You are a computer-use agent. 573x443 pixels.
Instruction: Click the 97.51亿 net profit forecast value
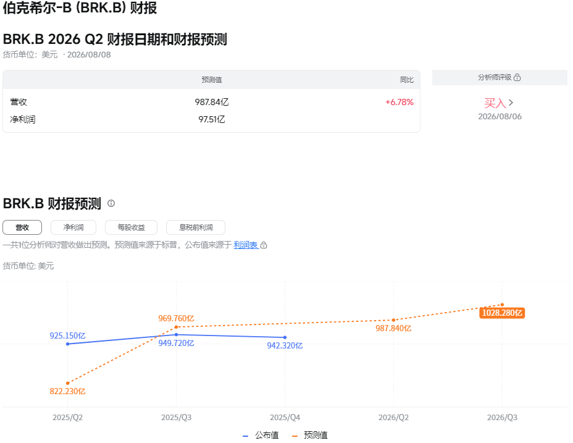(x=212, y=120)
